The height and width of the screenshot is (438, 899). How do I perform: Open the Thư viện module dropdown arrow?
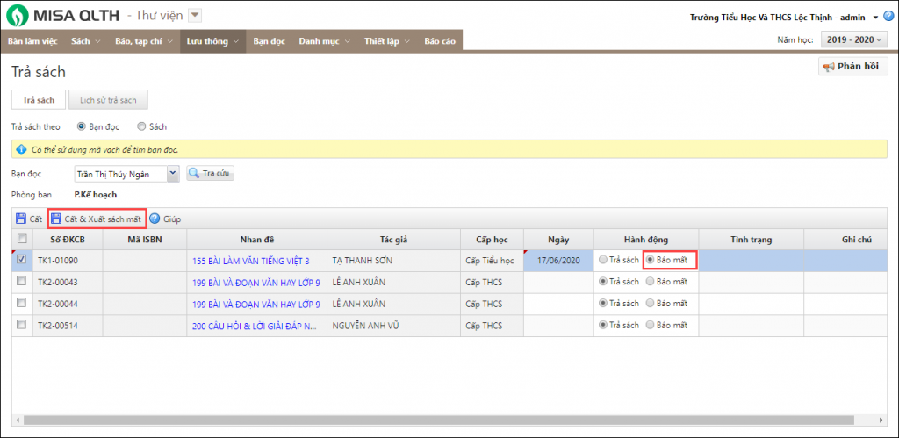pyautogui.click(x=195, y=16)
